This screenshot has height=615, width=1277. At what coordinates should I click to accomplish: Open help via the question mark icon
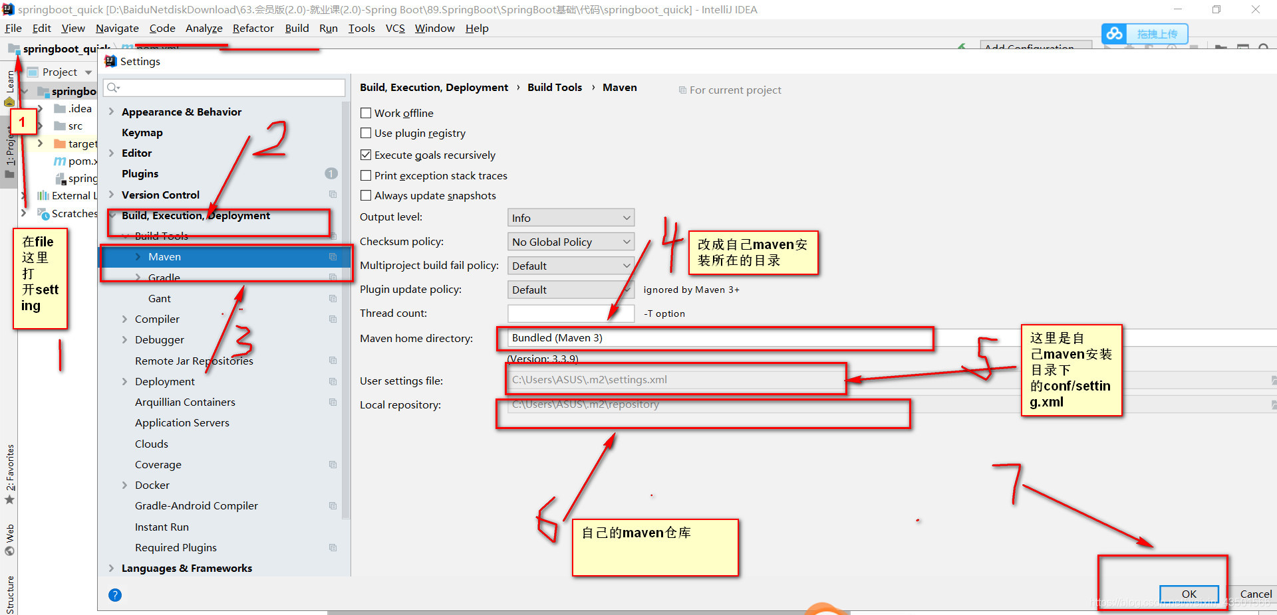coord(115,595)
